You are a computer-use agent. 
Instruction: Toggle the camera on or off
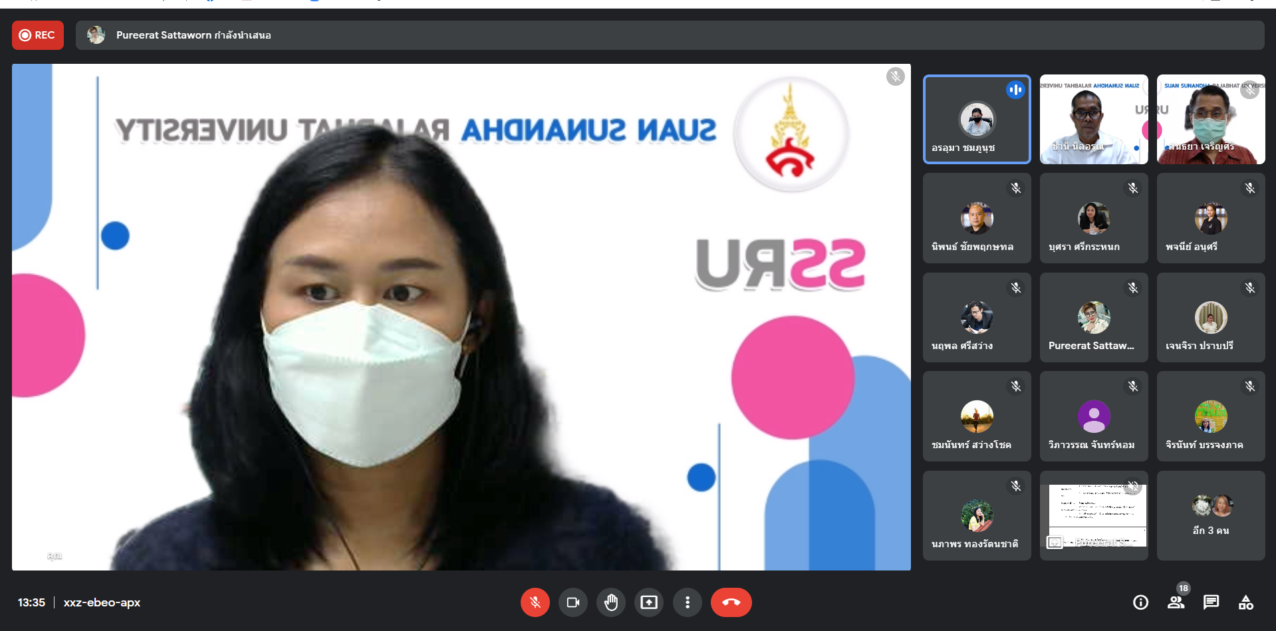pos(573,602)
